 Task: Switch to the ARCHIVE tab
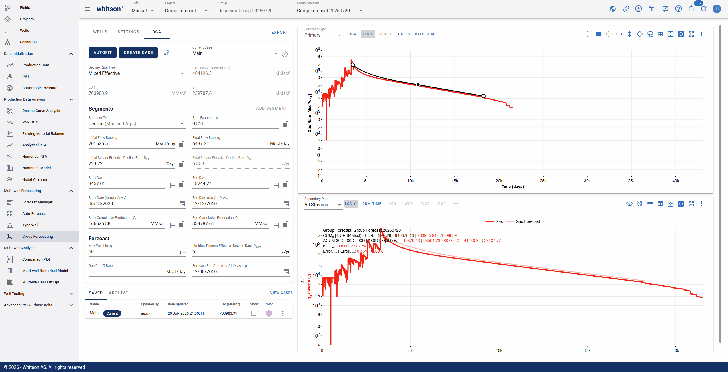tap(118, 293)
